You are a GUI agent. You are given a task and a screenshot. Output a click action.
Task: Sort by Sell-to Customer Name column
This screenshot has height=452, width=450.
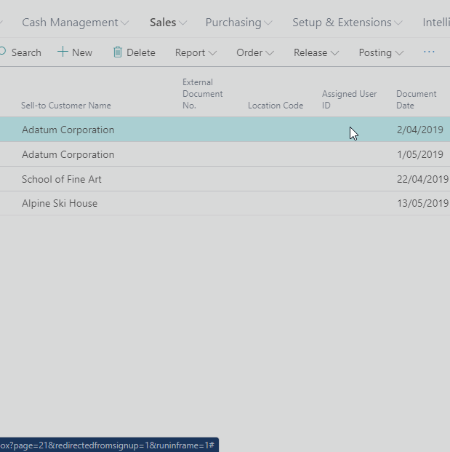coord(66,106)
